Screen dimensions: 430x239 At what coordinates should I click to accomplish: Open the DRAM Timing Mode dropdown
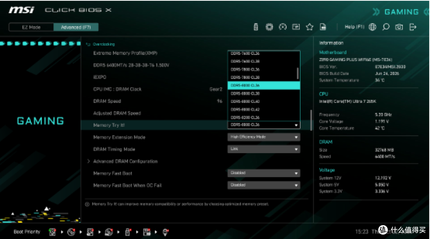[264, 149]
